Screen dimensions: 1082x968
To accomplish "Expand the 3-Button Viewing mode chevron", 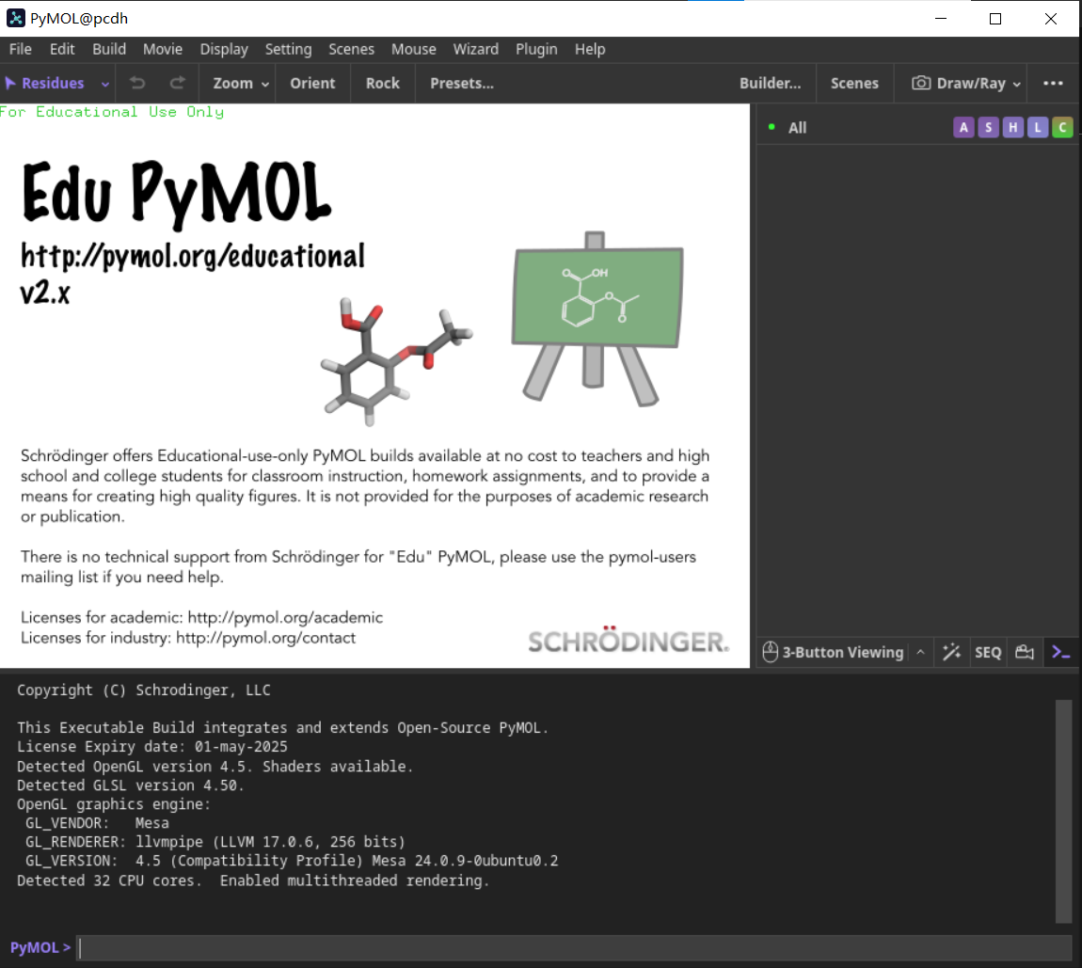I will tap(920, 652).
